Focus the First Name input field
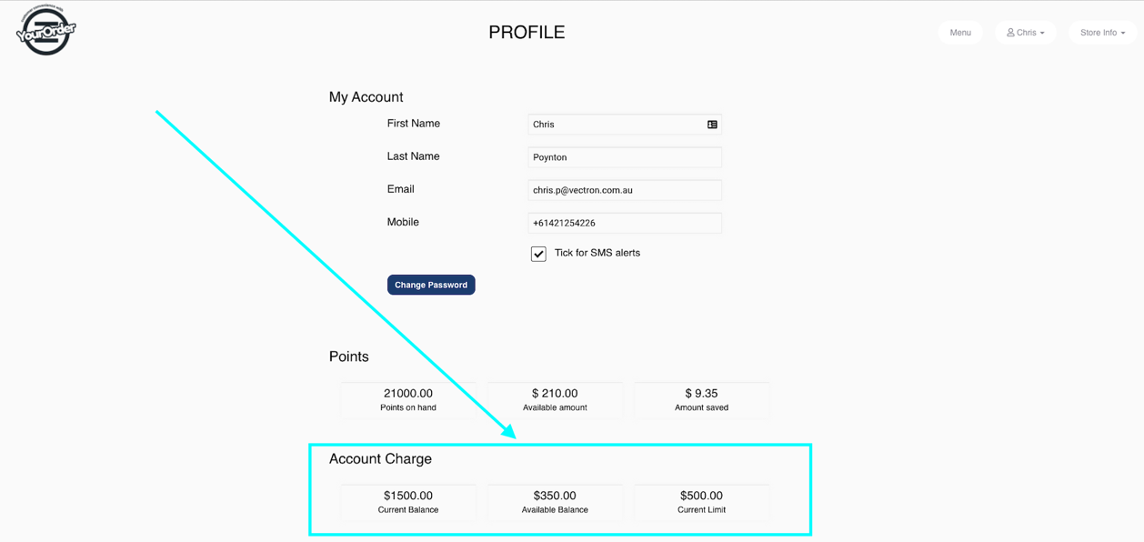 click(625, 125)
